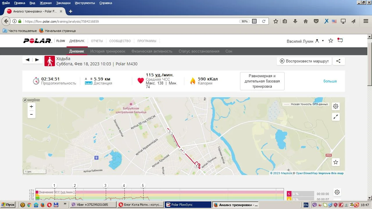Click the Polar logo
The image size is (372, 209).
pyautogui.click(x=37, y=41)
